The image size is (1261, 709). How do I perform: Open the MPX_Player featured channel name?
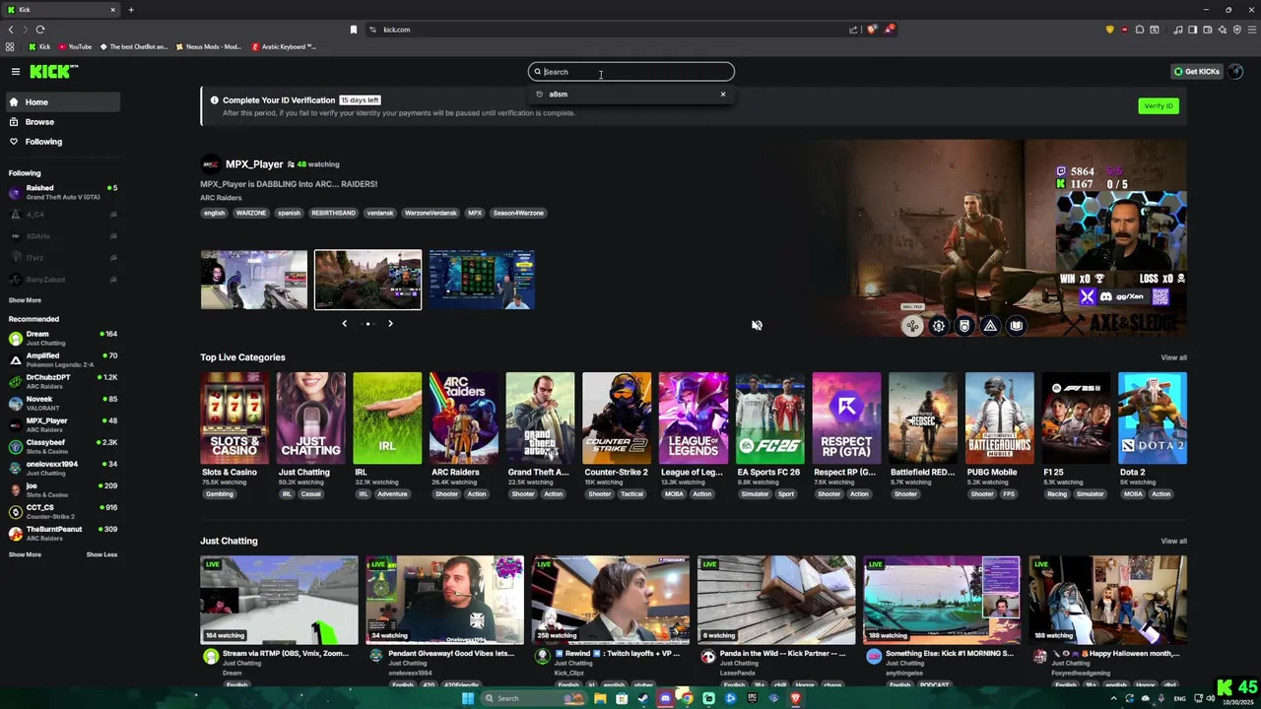[x=254, y=164]
